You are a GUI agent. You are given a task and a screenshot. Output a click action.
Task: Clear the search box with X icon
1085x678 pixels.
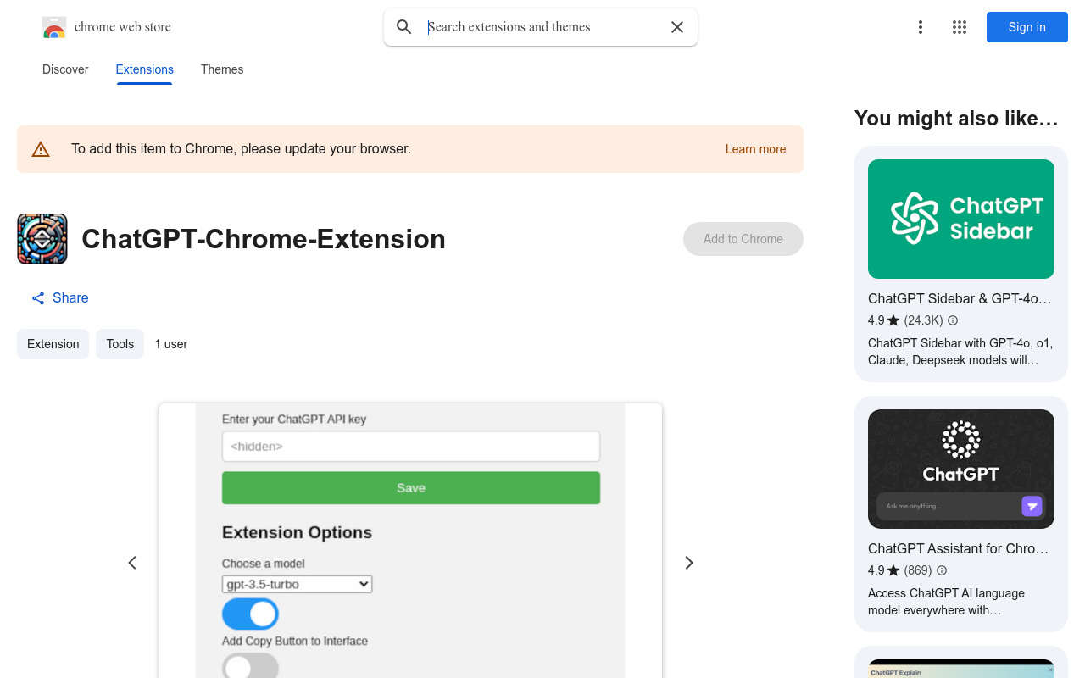coord(677,27)
